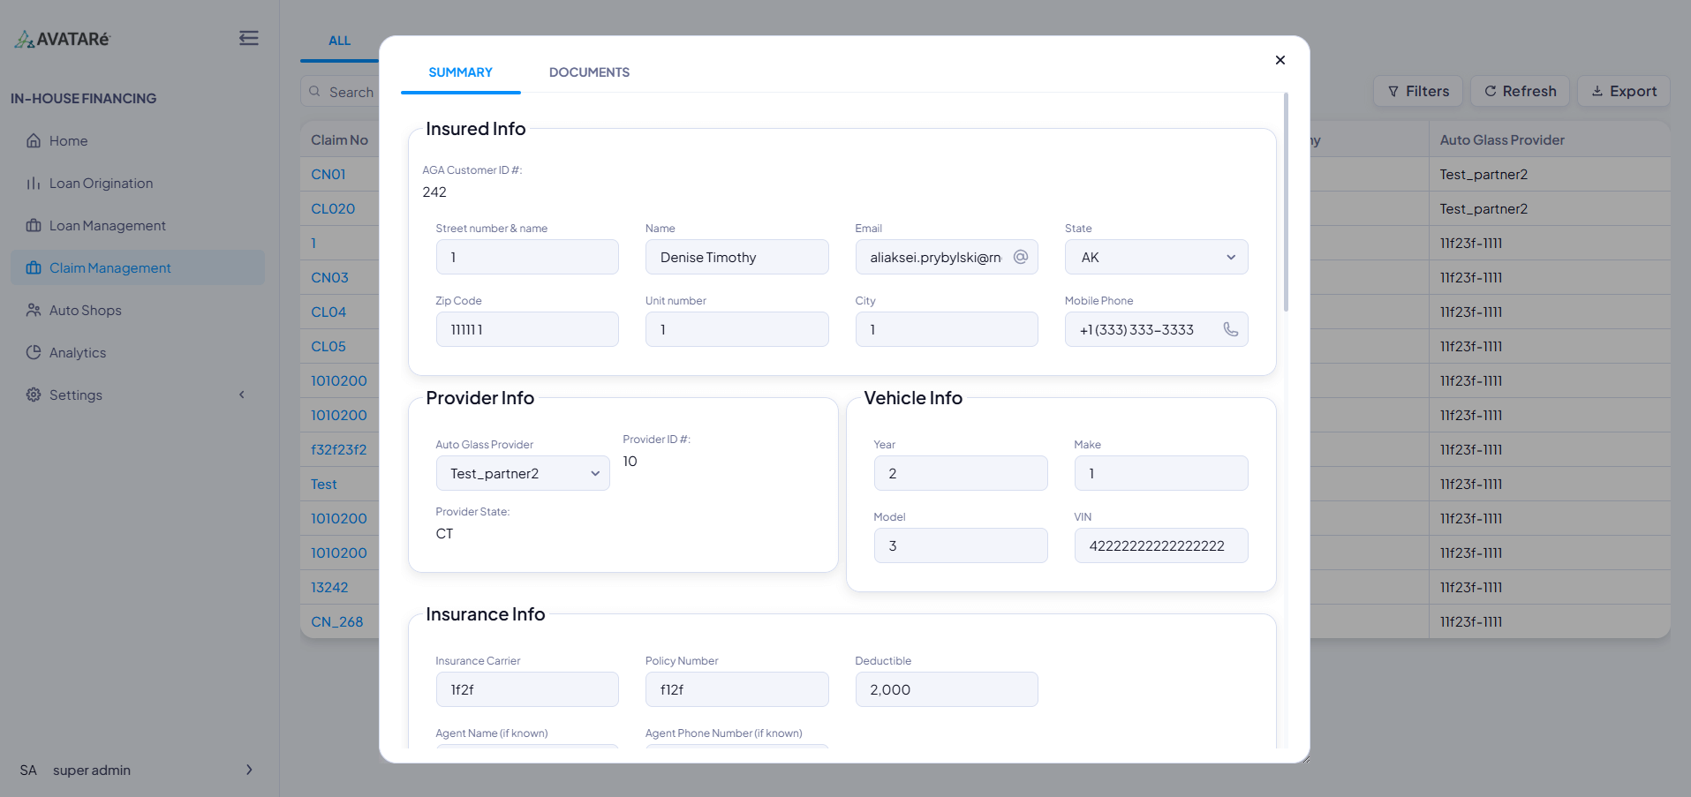Open Auto Shops in the sidebar
Viewport: 1691px width, 797px height.
85,311
